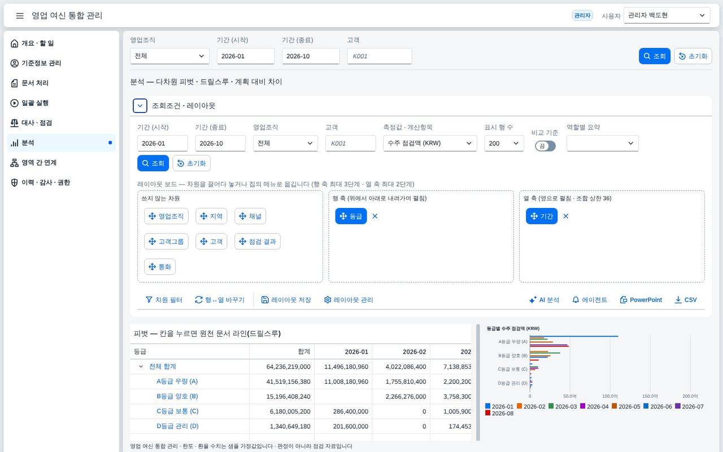Focus the top 고객 K001 input field
Screen dimensions: 723x452
click(x=380, y=56)
